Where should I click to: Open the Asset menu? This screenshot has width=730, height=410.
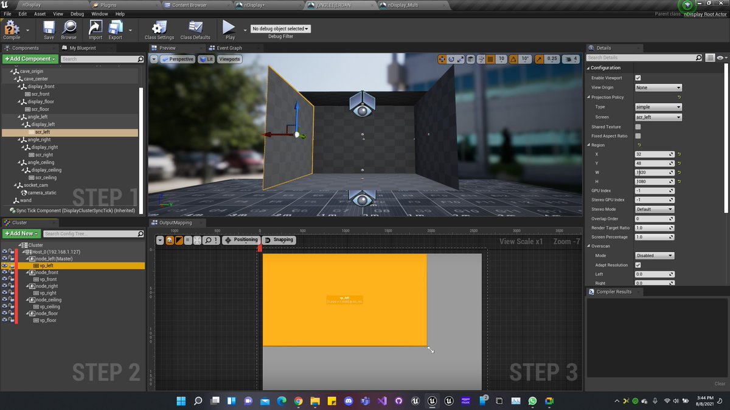click(40, 13)
